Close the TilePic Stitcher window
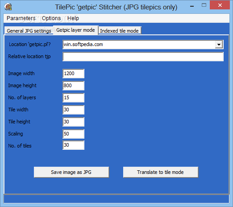Viewport: 233px width, 207px height. [220, 5]
